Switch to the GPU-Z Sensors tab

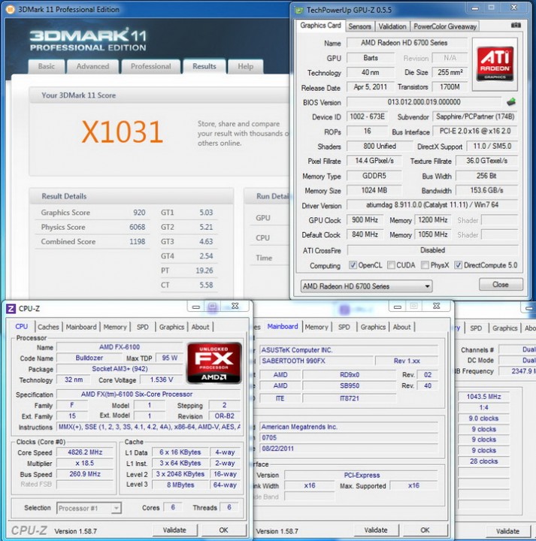pos(359,26)
